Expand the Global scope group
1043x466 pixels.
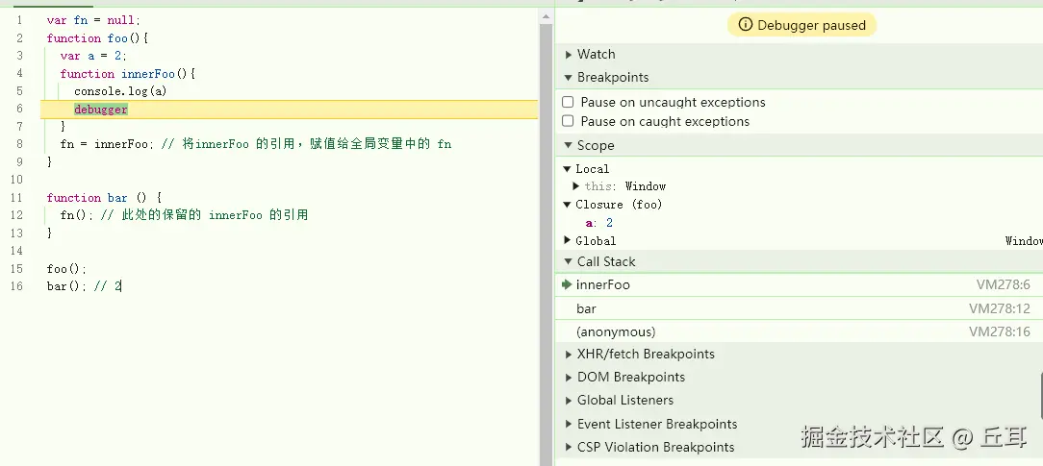coord(568,240)
